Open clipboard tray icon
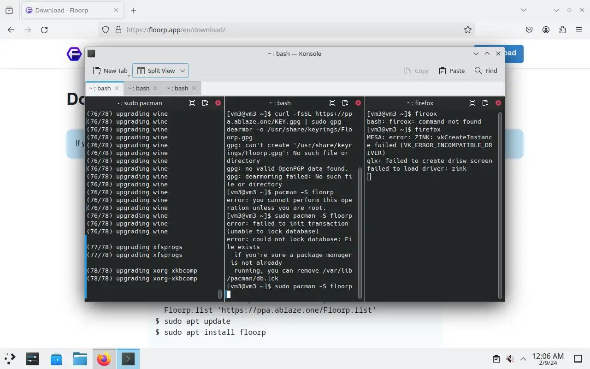Screen dimensions: 590x369 pos(496,358)
